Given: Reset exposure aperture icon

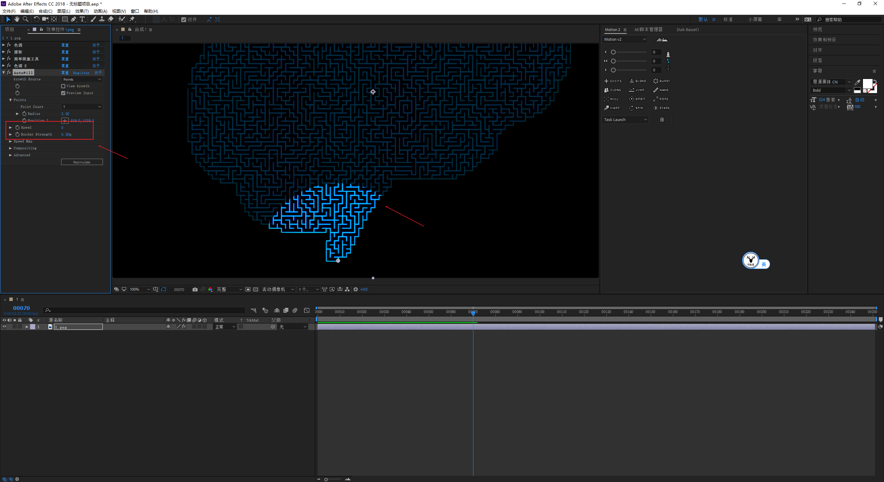Looking at the screenshot, I should point(356,289).
